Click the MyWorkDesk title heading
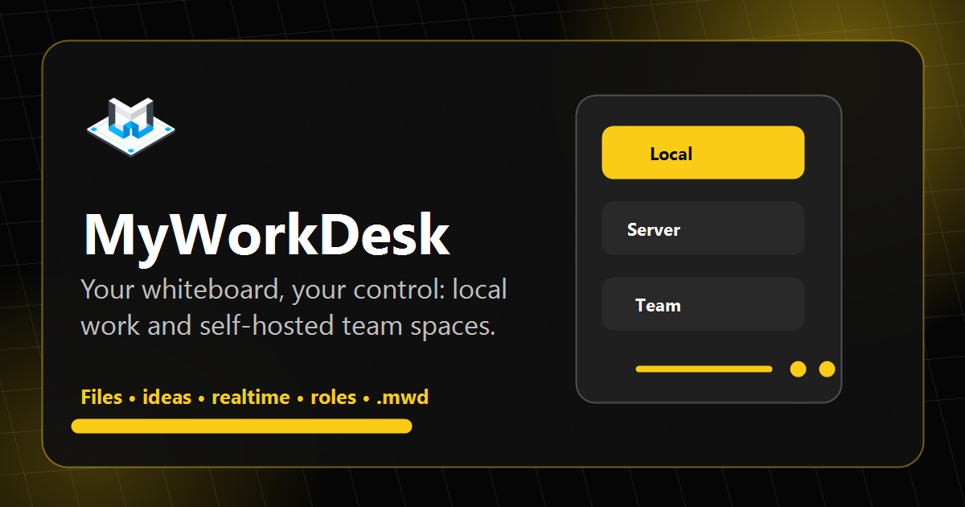The image size is (965, 507). pyautogui.click(x=266, y=235)
